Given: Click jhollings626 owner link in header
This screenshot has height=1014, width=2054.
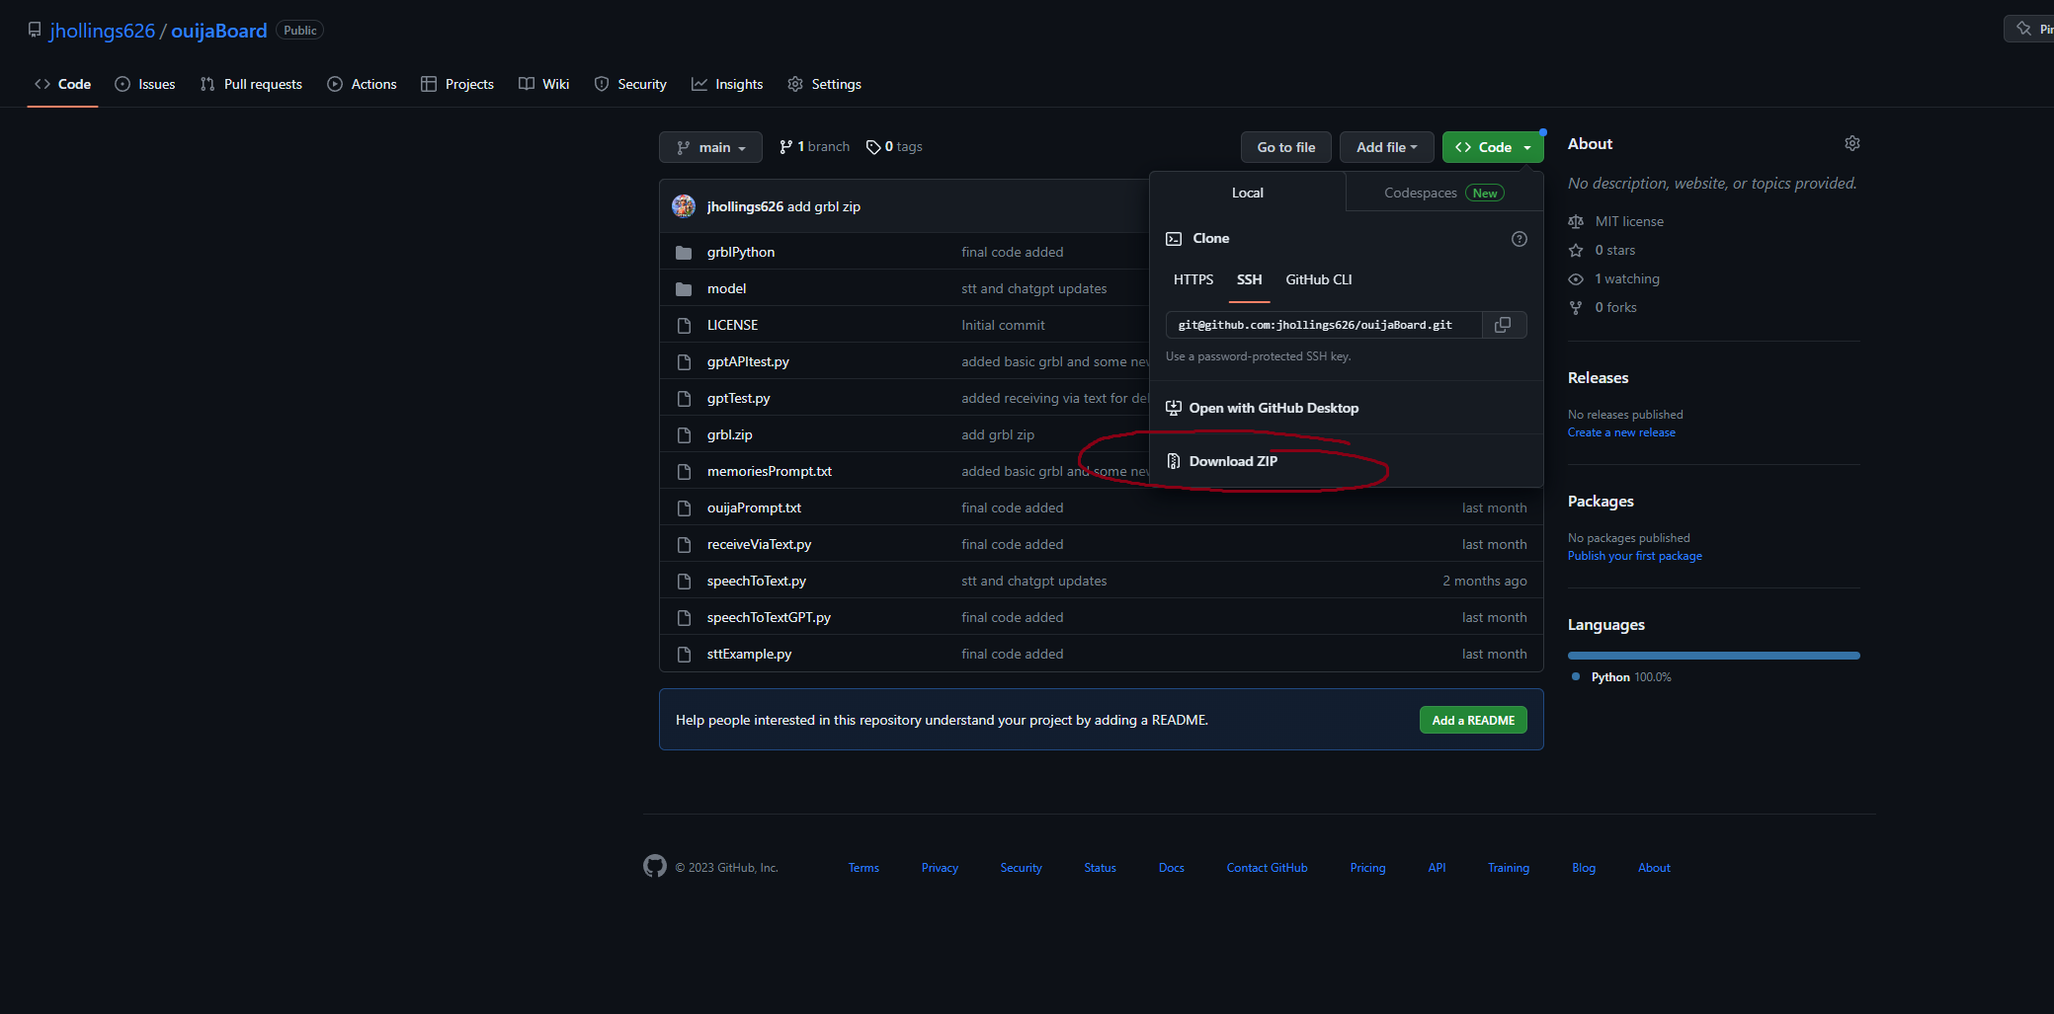Looking at the screenshot, I should 103,31.
